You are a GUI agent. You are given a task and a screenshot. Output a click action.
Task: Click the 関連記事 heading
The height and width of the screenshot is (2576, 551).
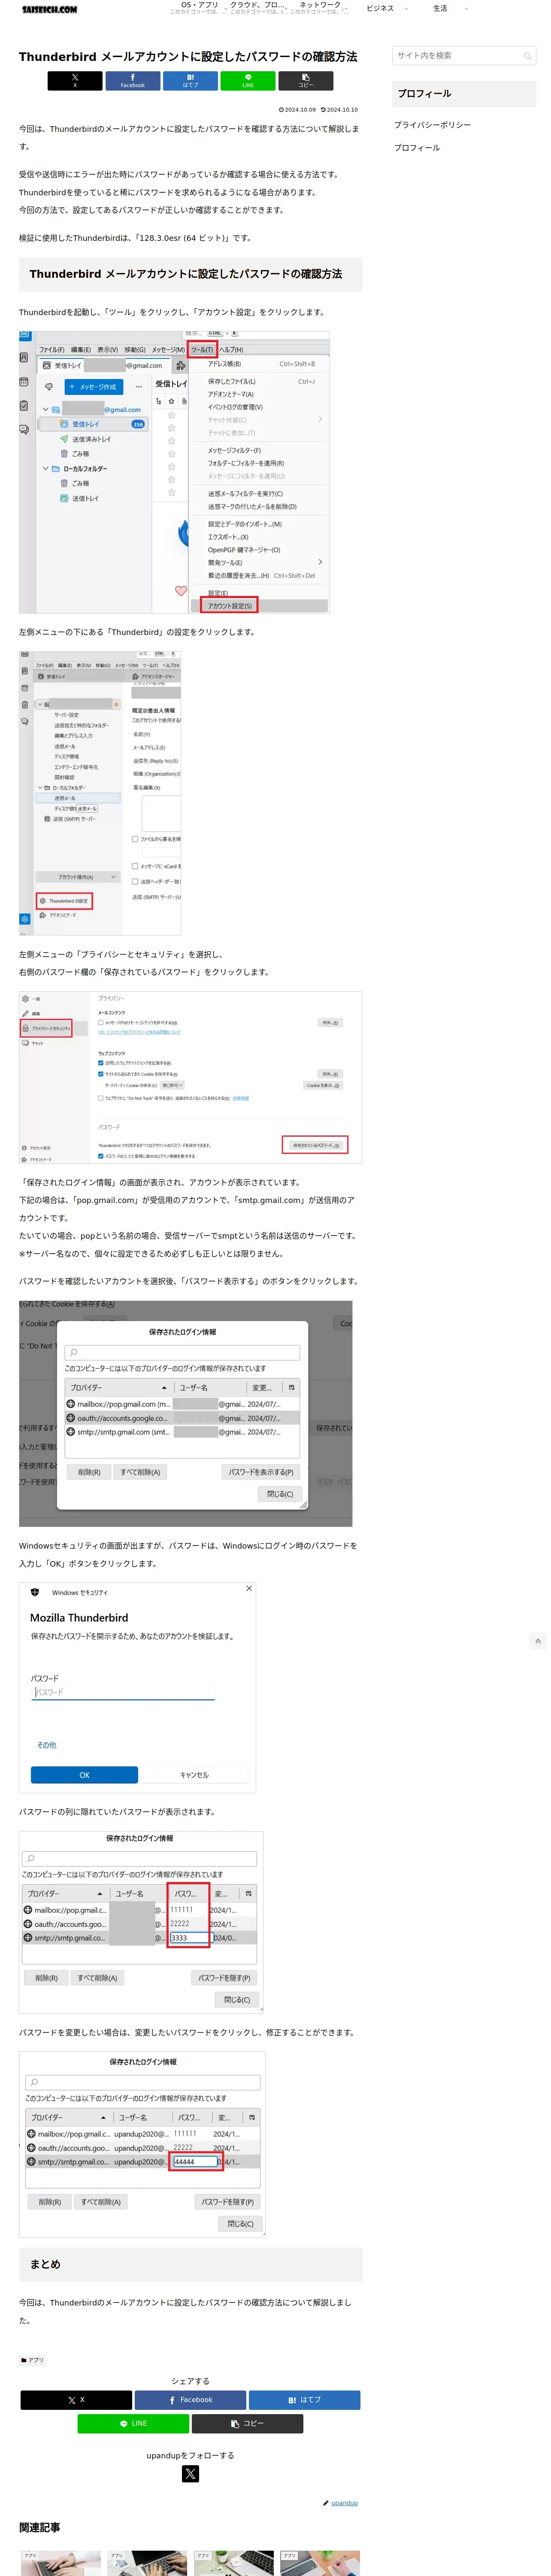tap(39, 2527)
